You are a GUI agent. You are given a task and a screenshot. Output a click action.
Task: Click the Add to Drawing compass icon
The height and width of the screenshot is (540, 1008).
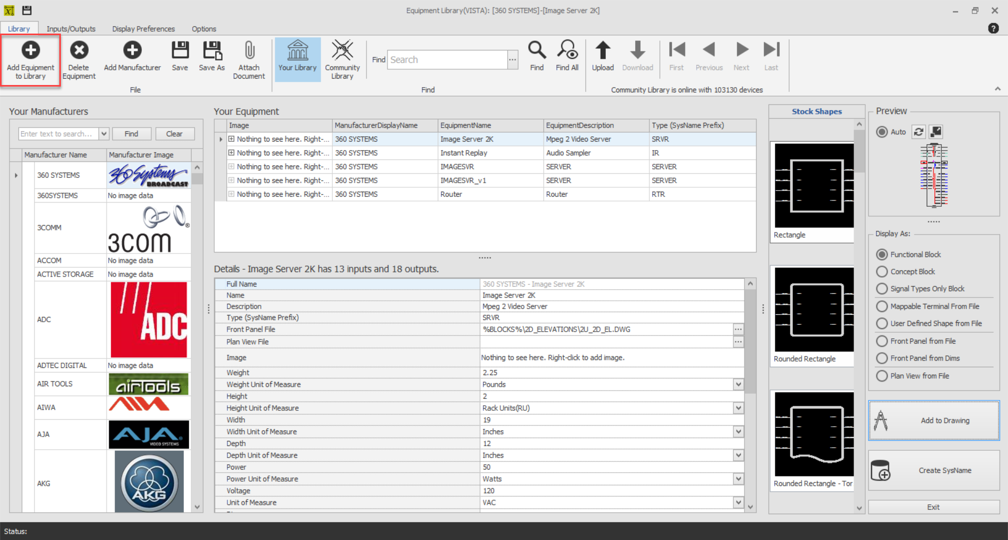pos(881,420)
